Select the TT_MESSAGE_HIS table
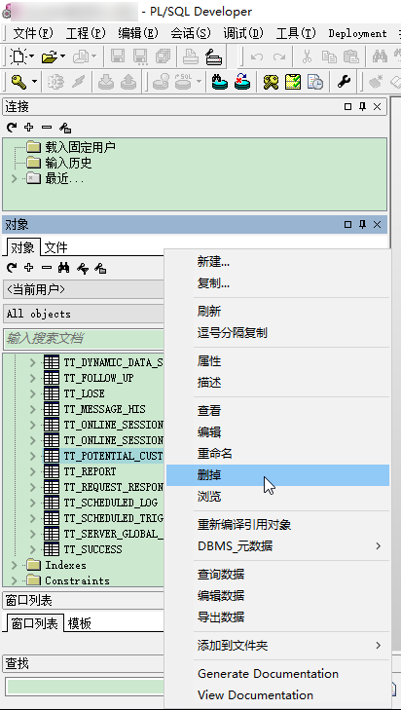Image resolution: width=401 pixels, height=710 pixels. pyautogui.click(x=104, y=409)
